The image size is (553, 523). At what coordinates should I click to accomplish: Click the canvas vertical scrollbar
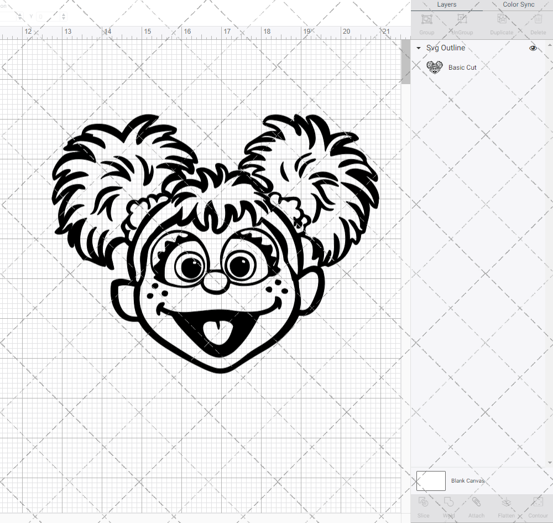pyautogui.click(x=405, y=61)
